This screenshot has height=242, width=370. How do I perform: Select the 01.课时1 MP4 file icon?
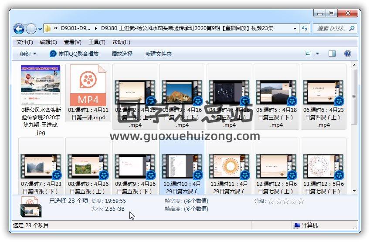tap(88, 85)
